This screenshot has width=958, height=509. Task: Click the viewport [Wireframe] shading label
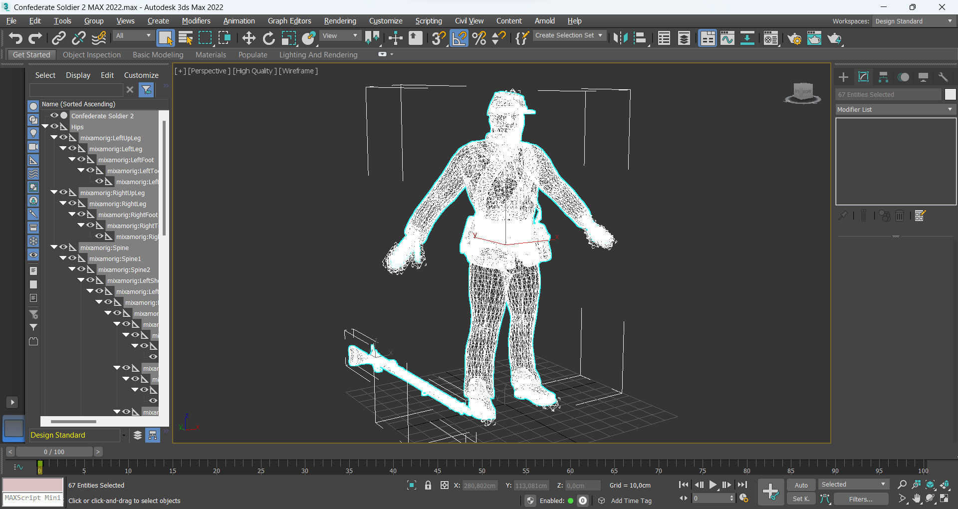[x=298, y=71]
